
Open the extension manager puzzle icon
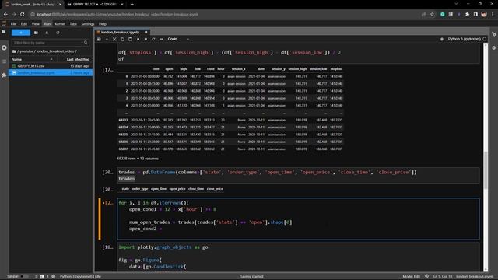(4, 75)
